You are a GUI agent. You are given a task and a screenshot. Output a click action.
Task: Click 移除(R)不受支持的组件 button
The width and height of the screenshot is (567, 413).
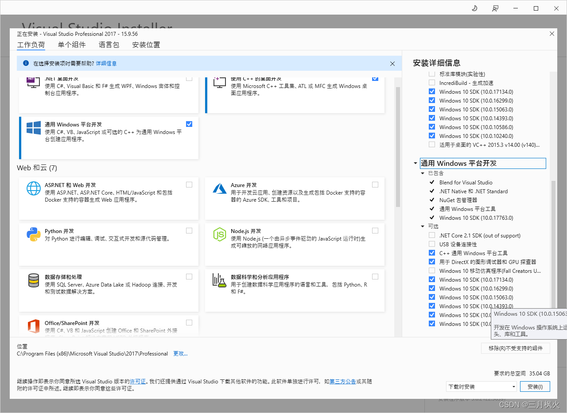pyautogui.click(x=516, y=348)
